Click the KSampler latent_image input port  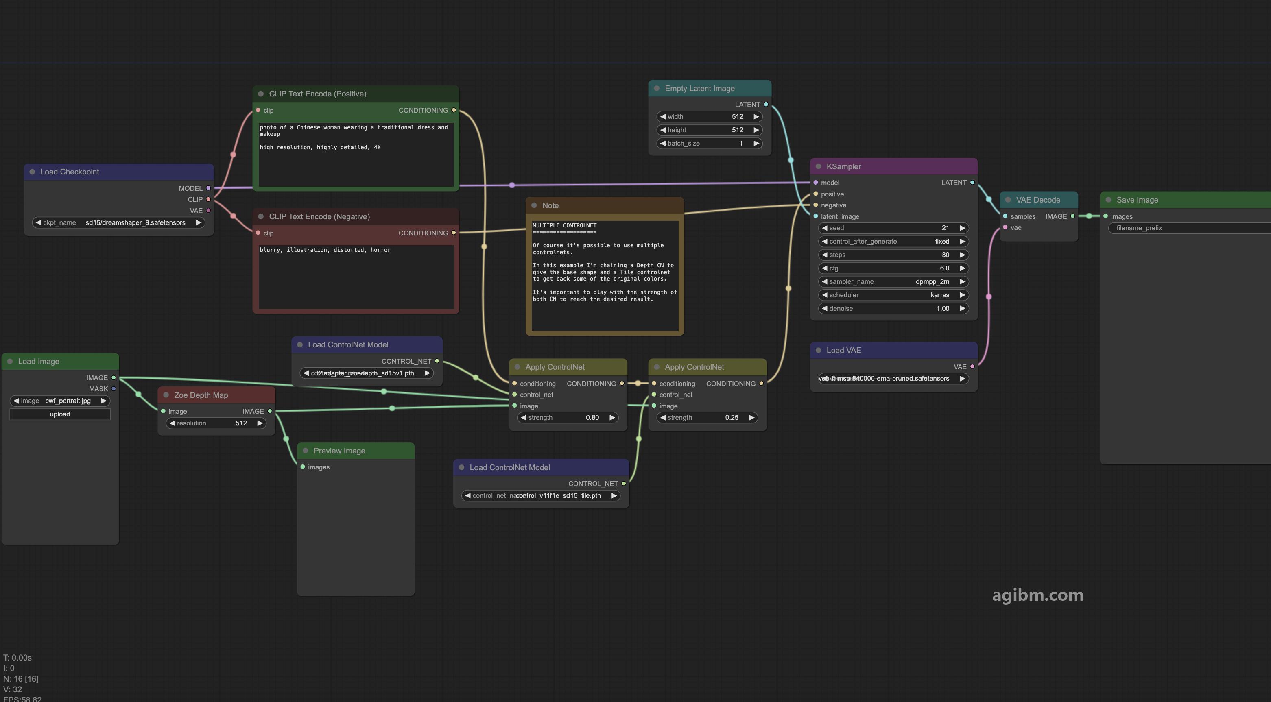tap(816, 216)
